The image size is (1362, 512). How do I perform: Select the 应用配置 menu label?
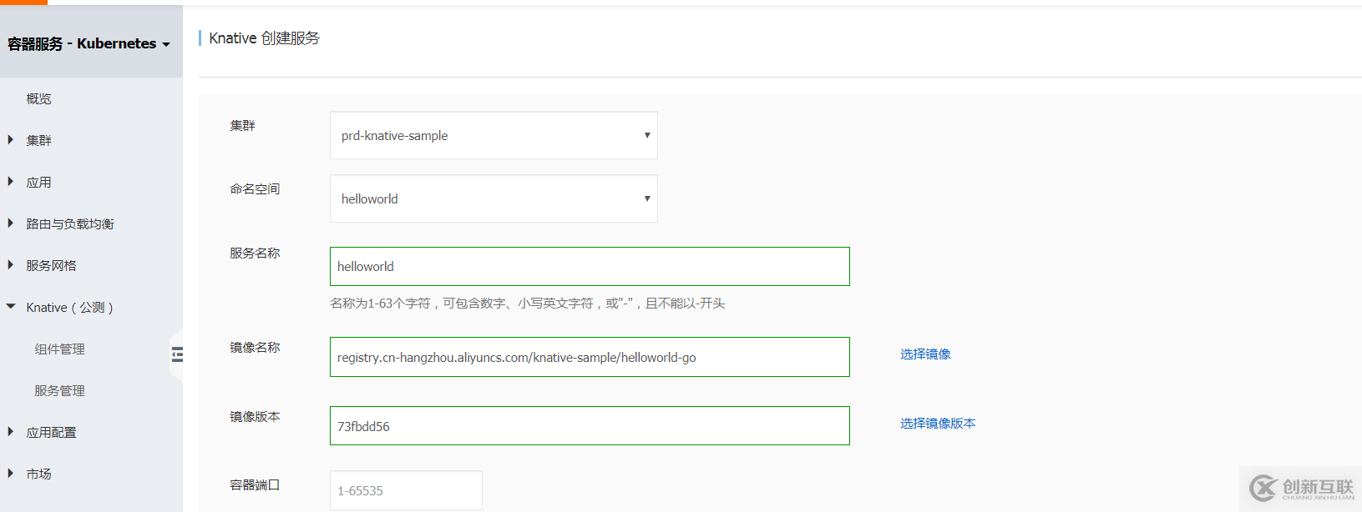pos(51,432)
